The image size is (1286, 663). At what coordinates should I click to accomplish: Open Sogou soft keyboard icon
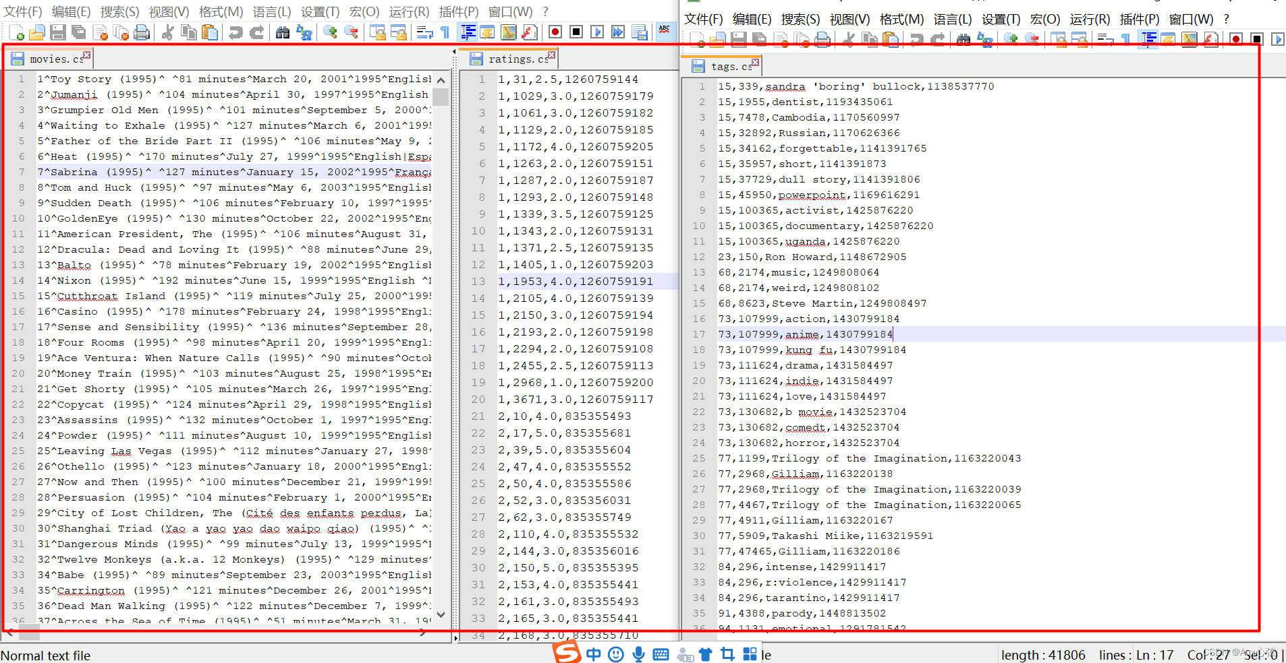tap(661, 654)
